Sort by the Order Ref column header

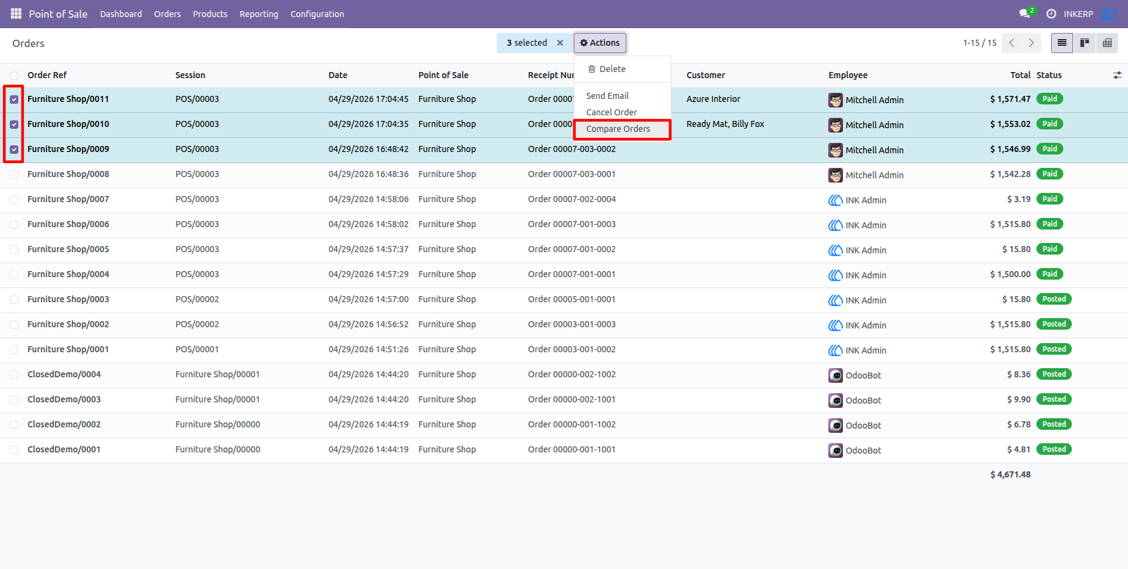point(47,75)
